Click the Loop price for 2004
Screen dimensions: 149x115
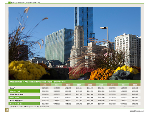point(45,88)
